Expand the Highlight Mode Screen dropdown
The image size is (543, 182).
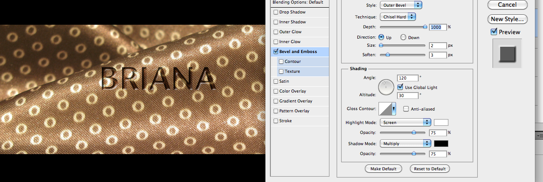pyautogui.click(x=406, y=122)
